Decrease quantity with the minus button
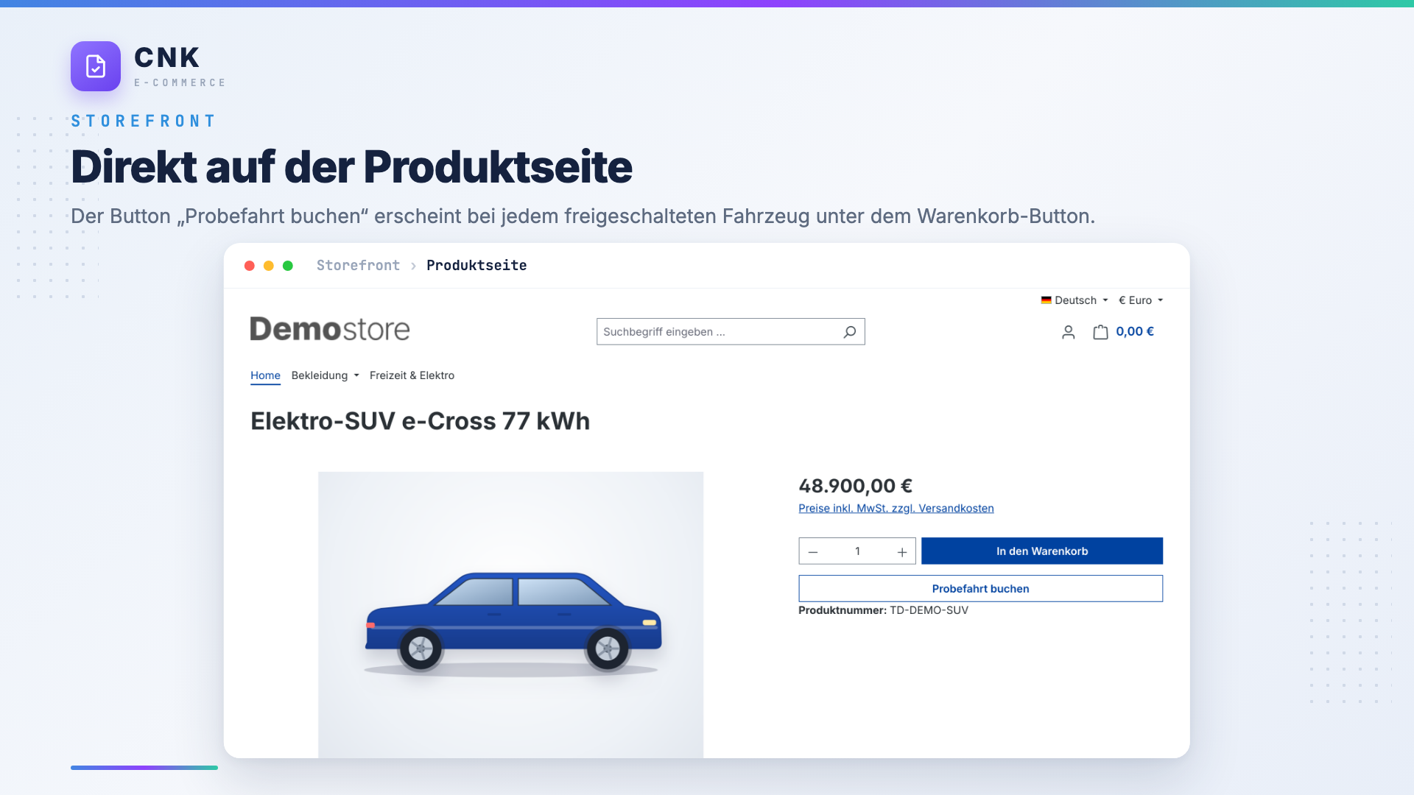 click(813, 551)
